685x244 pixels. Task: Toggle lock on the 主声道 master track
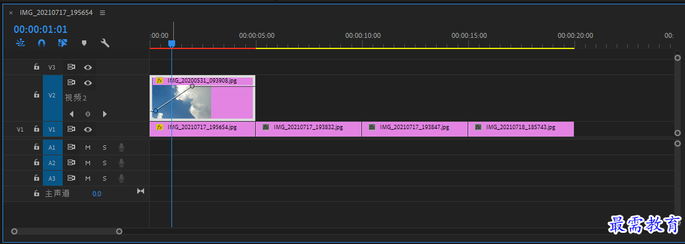tap(37, 193)
